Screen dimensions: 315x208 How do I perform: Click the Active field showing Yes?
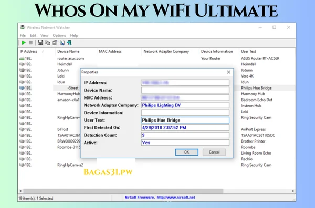[x=185, y=143]
